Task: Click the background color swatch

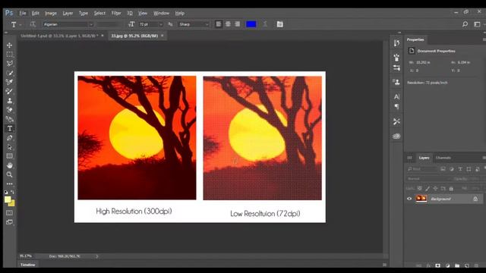Action: [12, 204]
